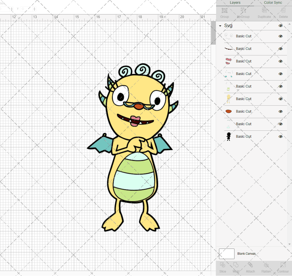Select layer with green stripes thumbnail
This screenshot has width=292, height=276.
click(x=255, y=86)
